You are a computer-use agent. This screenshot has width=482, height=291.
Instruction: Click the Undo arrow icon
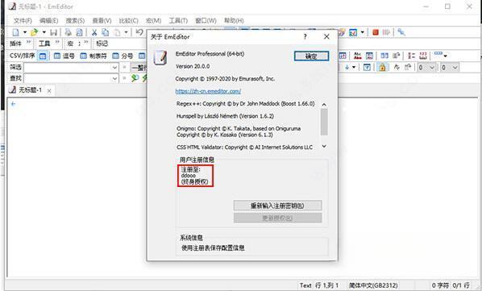pos(139,32)
